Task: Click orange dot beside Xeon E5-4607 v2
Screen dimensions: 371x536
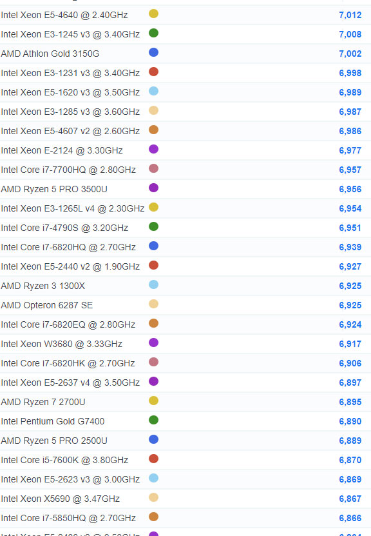Action: pos(153,130)
